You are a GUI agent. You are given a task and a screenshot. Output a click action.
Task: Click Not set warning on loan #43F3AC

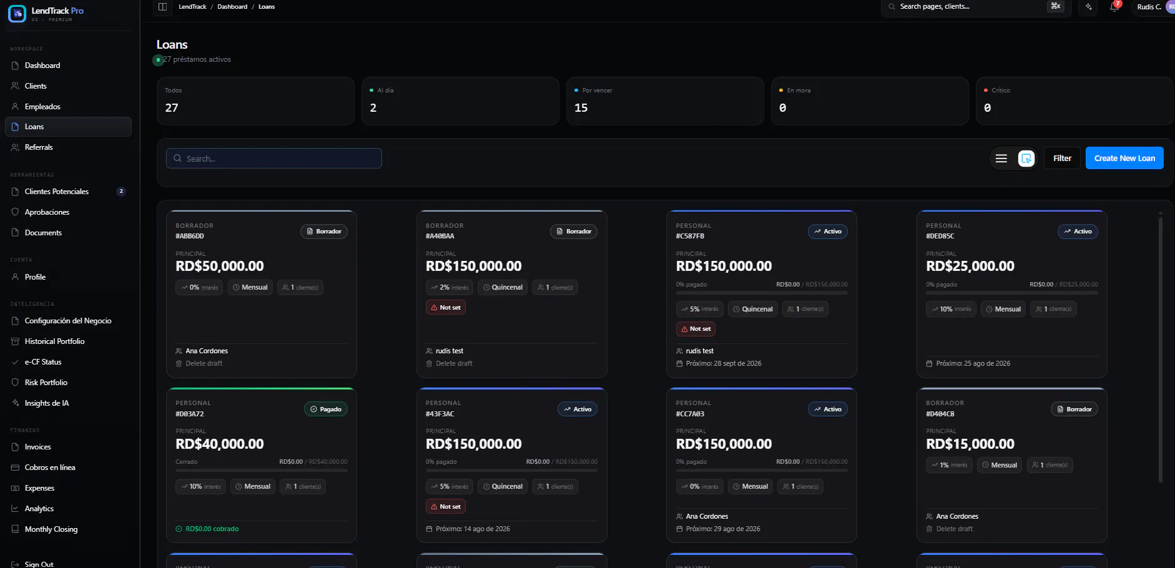[x=446, y=507]
